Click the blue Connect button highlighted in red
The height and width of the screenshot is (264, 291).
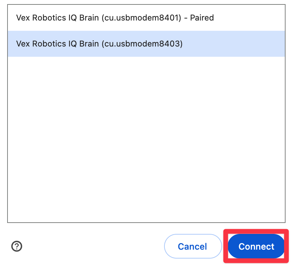pyautogui.click(x=256, y=246)
